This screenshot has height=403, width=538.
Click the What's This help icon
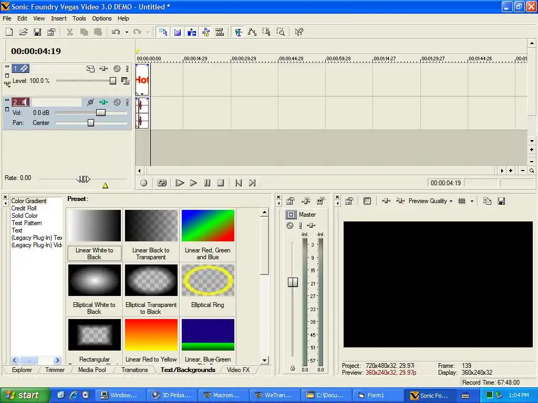coord(299,32)
